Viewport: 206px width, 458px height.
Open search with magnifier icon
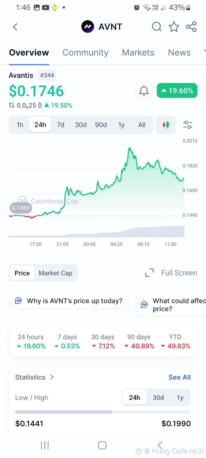tap(157, 27)
